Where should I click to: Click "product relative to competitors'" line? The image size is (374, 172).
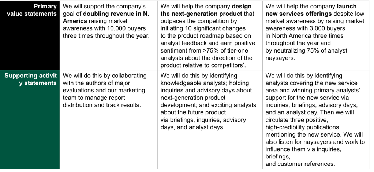tap(204, 65)
